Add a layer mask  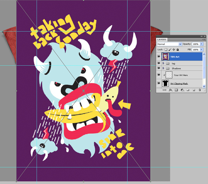[x=176, y=90]
